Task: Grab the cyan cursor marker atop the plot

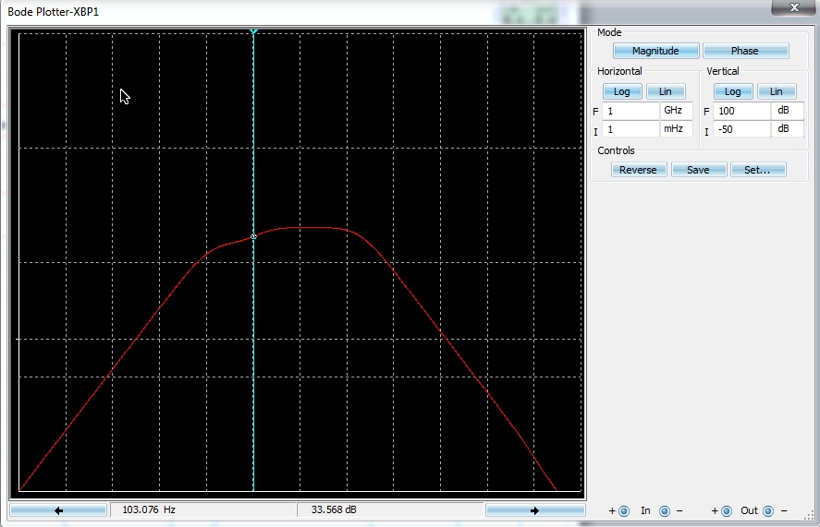Action: [x=253, y=32]
